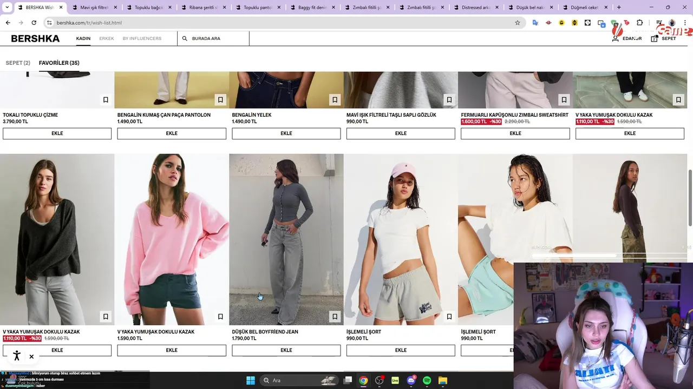This screenshot has width=693, height=389.
Task: Open Google Chrome from taskbar
Action: [x=363, y=380]
